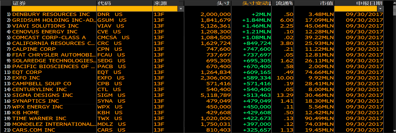Open the 来源 filter dropdown arrow
Screen dimensions: 396x133
pyautogui.click(x=181, y=9)
